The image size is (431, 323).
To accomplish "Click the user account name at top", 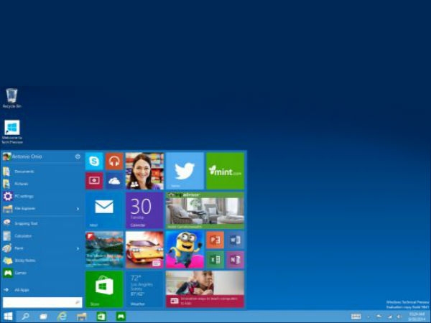I will (x=27, y=156).
